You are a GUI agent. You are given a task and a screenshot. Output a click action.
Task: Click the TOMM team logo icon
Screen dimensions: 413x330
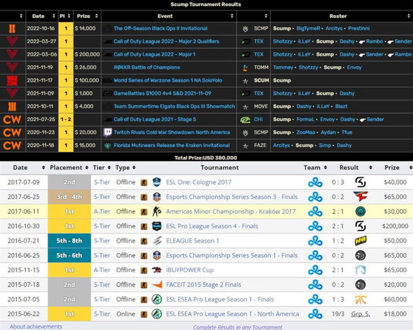click(245, 67)
